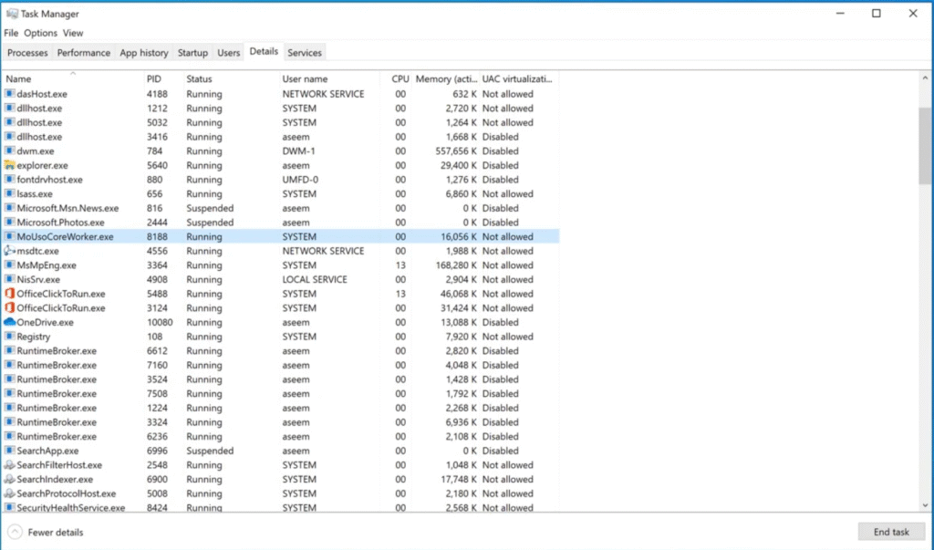Image resolution: width=934 pixels, height=550 pixels.
Task: Click the Microsoft.Photos.exe icon
Action: coord(10,222)
